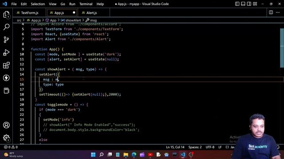Click line number 18 in the gutter
Image resolution: width=284 pixels, height=159 pixels.
coord(22,95)
